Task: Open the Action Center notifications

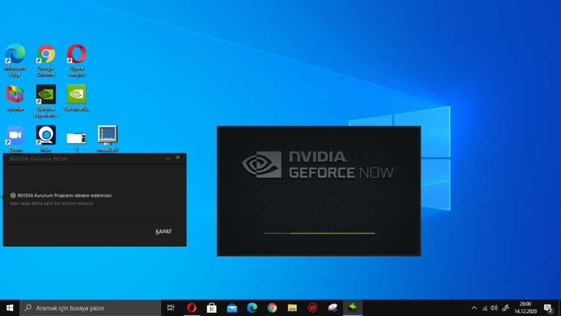Action: click(x=549, y=308)
